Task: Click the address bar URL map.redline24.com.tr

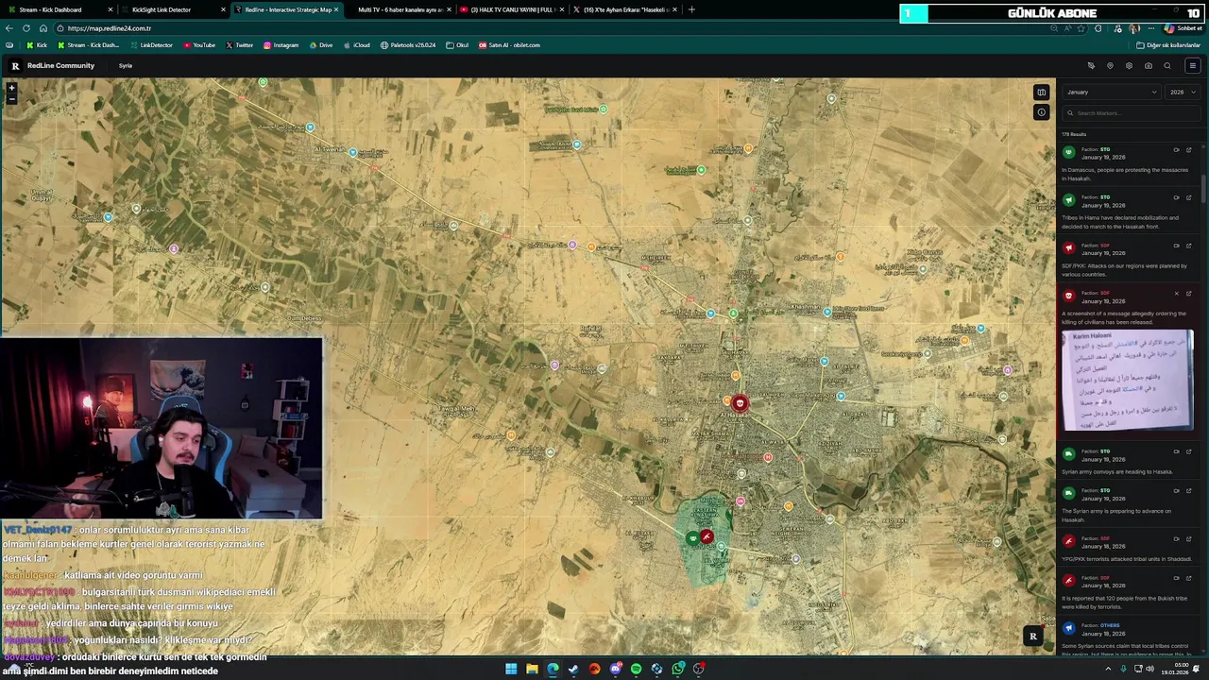Action: tap(110, 28)
